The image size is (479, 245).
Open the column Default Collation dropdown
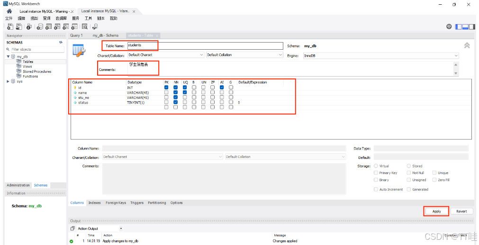(285, 157)
